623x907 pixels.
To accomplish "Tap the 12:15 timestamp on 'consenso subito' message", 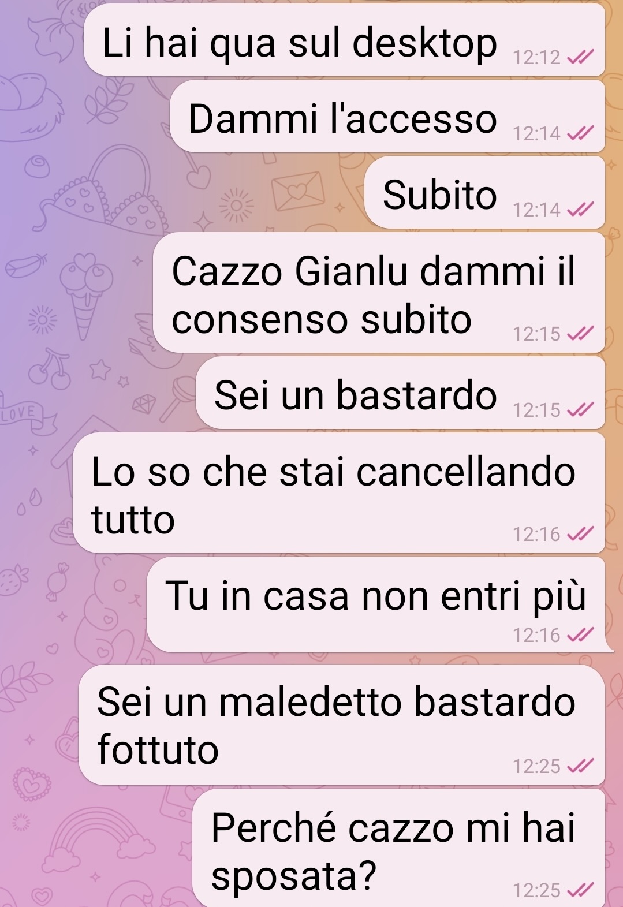I will click(537, 334).
